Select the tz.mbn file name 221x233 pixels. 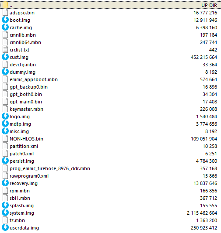17,220
